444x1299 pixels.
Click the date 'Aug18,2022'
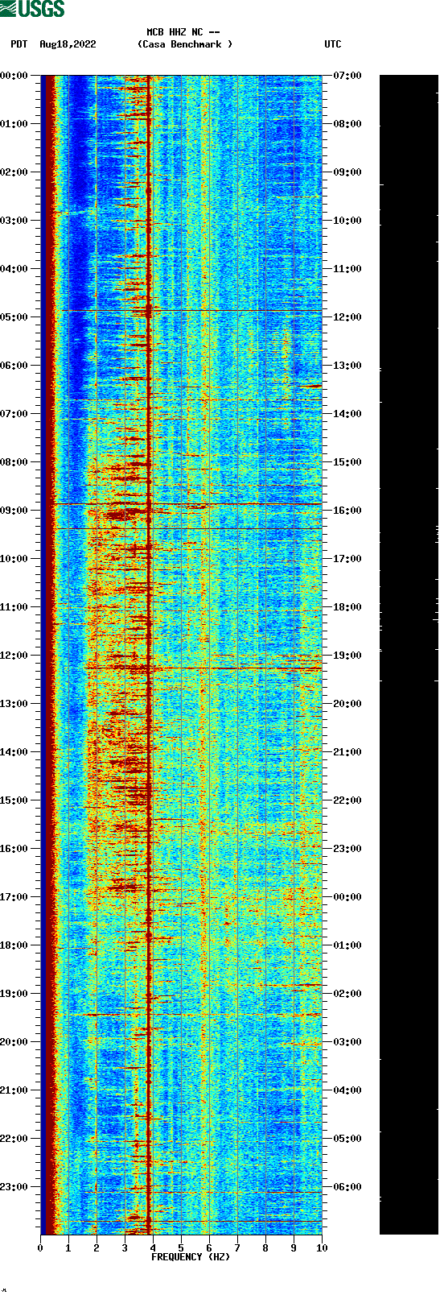point(68,44)
